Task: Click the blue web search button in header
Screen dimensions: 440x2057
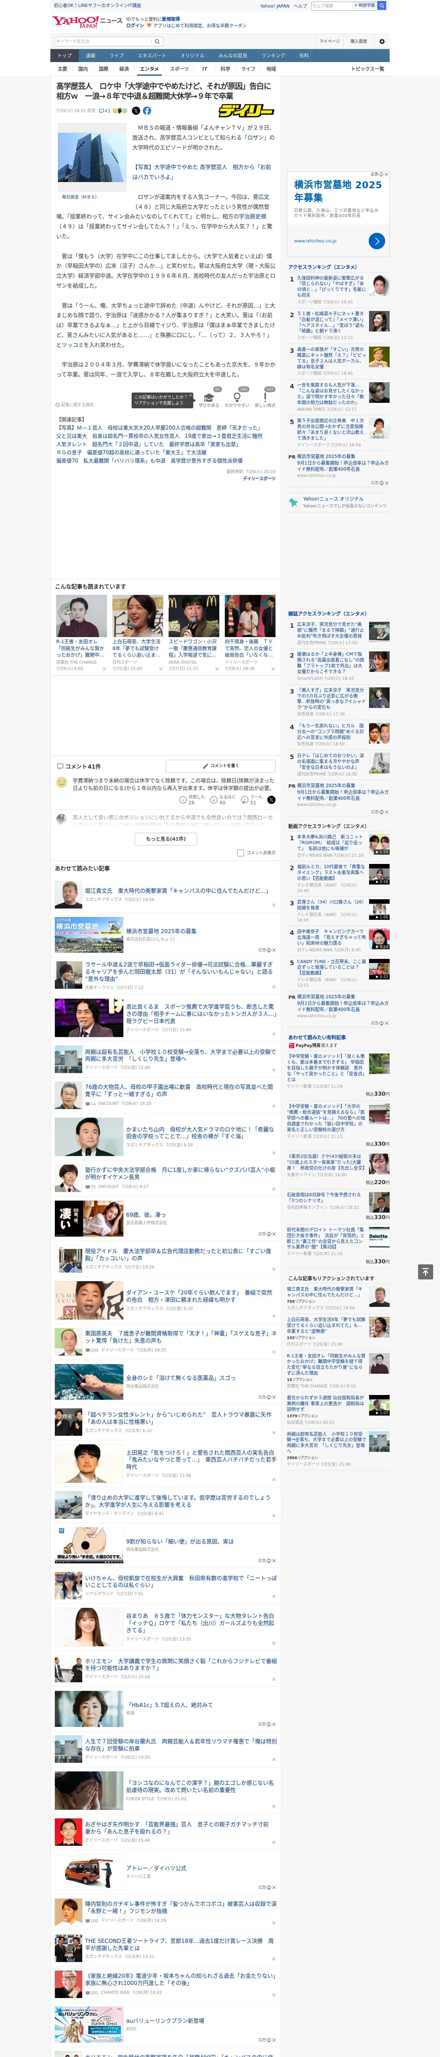Action: click(x=382, y=5)
